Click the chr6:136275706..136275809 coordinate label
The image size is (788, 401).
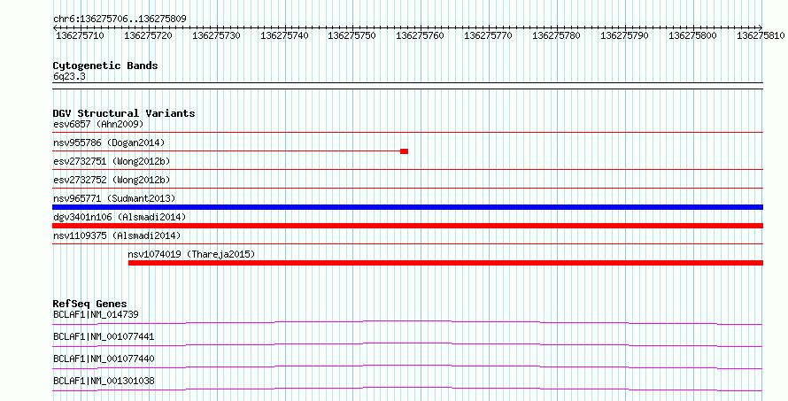click(x=120, y=19)
